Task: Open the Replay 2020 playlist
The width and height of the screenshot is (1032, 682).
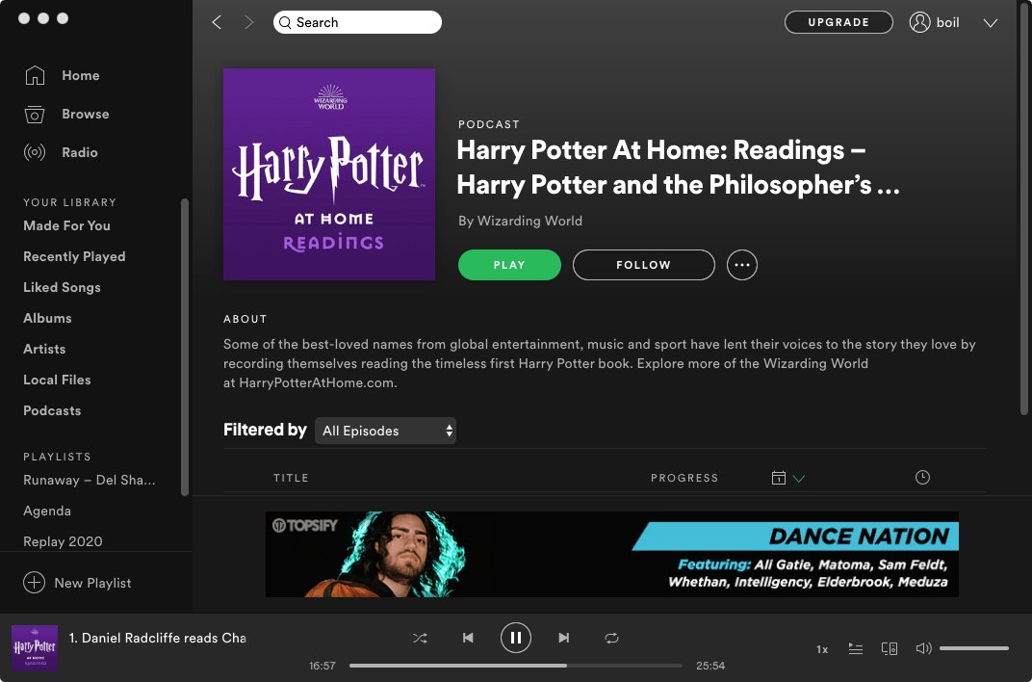Action: point(63,541)
